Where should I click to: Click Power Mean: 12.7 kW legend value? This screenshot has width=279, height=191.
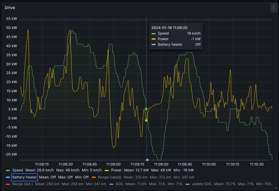(x=136, y=170)
